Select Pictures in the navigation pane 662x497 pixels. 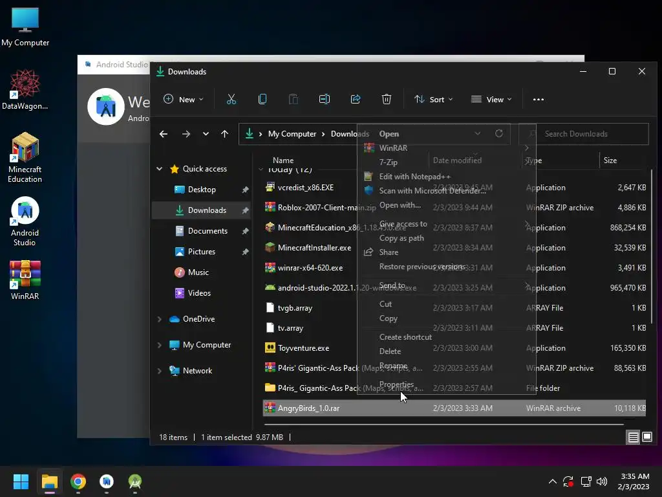click(x=201, y=252)
